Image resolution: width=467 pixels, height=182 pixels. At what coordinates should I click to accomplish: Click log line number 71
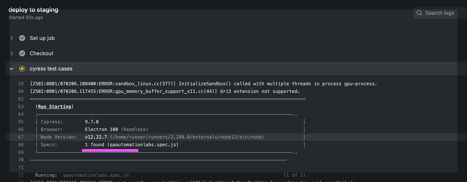coord(21,167)
